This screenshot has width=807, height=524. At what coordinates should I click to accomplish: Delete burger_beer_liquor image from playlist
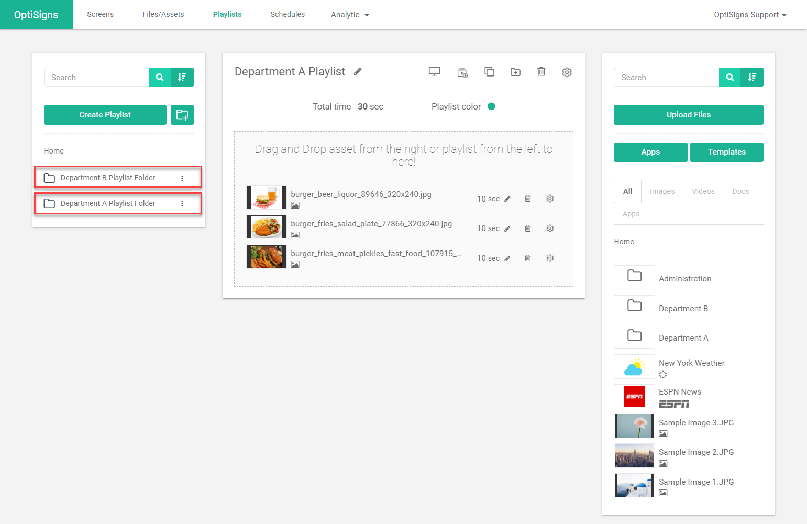(x=528, y=199)
